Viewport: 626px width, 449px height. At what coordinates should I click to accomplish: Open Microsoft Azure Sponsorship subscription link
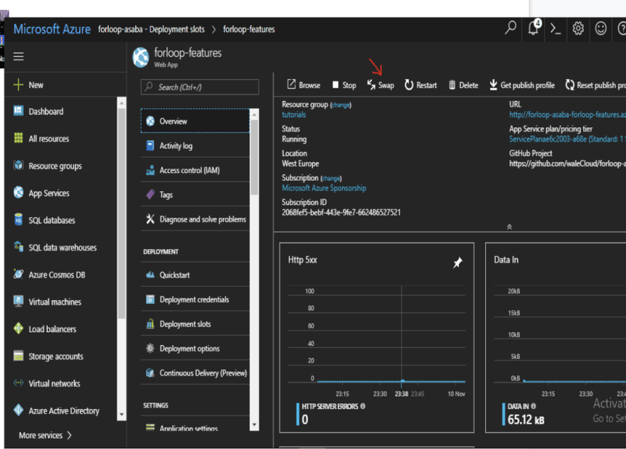coord(324,188)
